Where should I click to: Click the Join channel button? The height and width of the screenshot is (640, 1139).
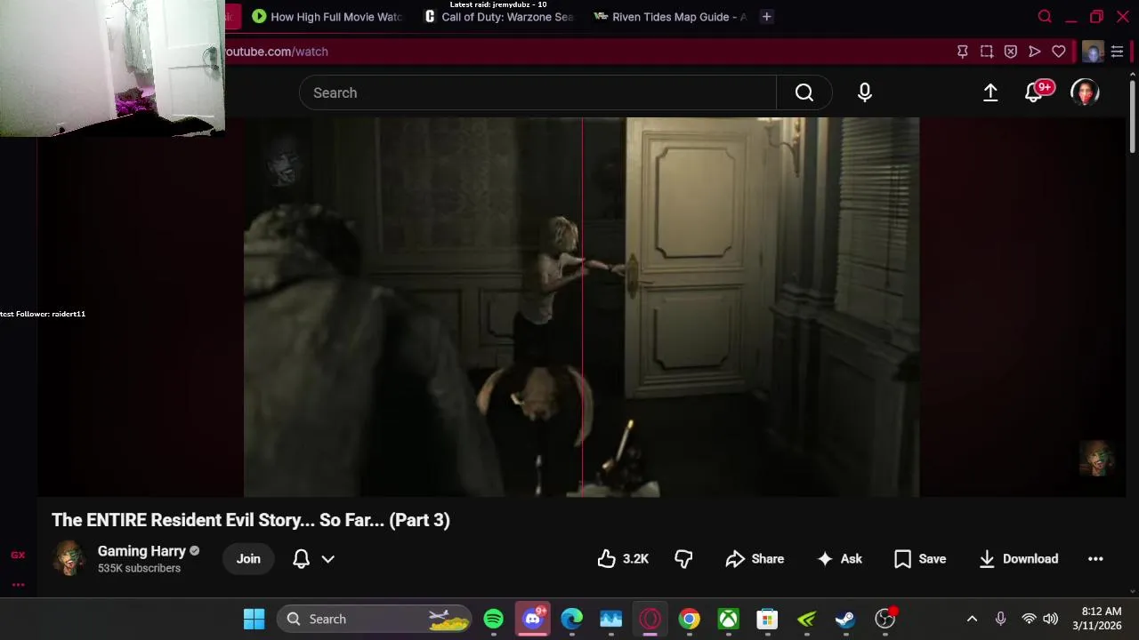coord(248,558)
